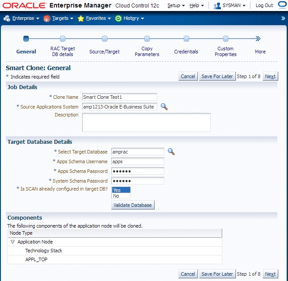Viewport: 288px width, 281px height.
Task: Open the Favorites menu
Action: [98, 18]
